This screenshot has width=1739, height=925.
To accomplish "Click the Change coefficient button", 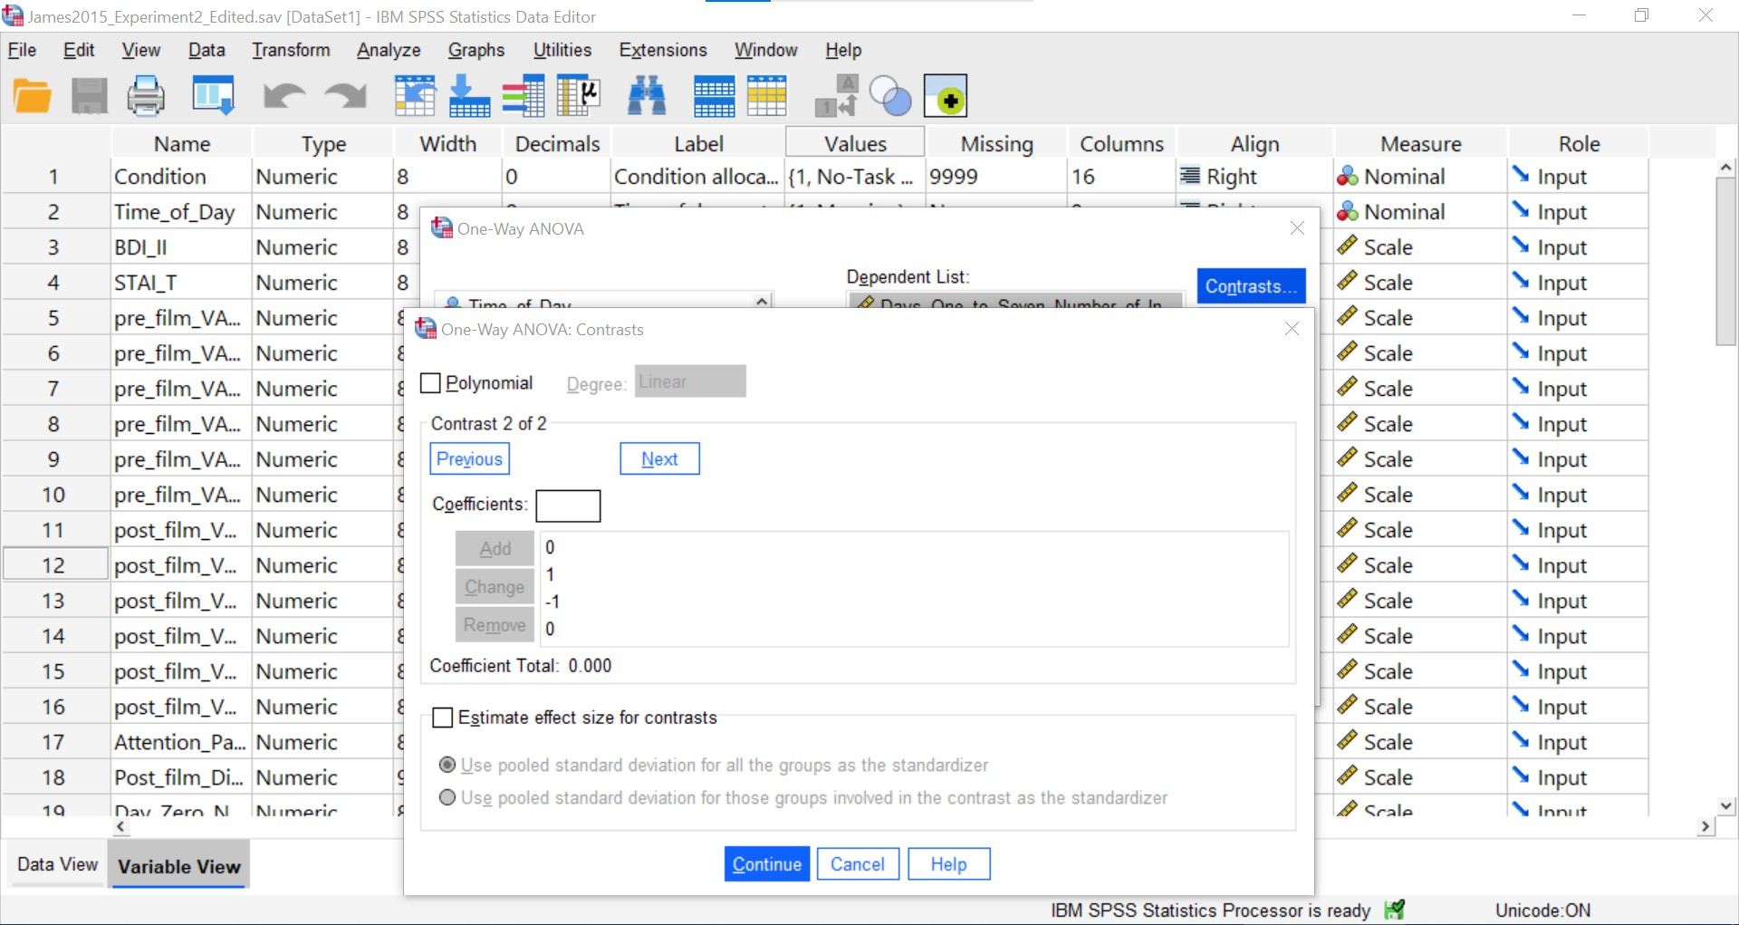I will pos(495,586).
